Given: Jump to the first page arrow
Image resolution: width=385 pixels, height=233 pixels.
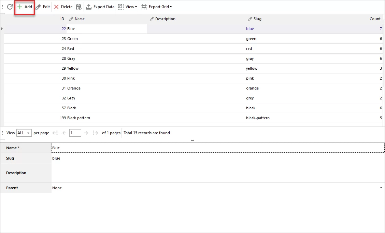Looking at the screenshot, I should 55,133.
